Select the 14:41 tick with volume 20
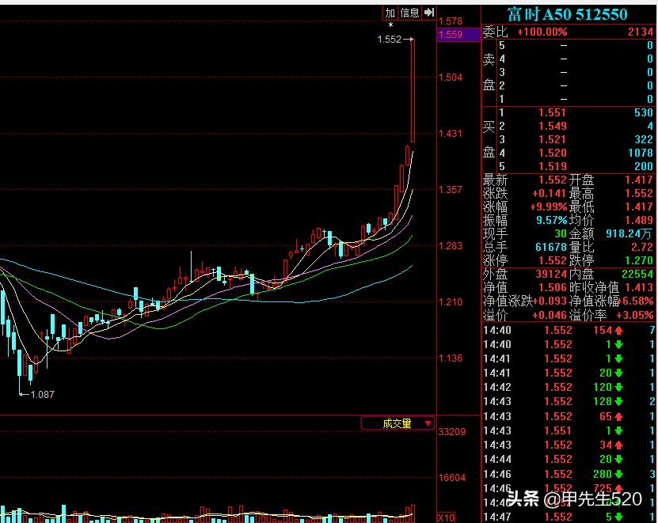Image resolution: width=658 pixels, height=523 pixels. pos(569,373)
